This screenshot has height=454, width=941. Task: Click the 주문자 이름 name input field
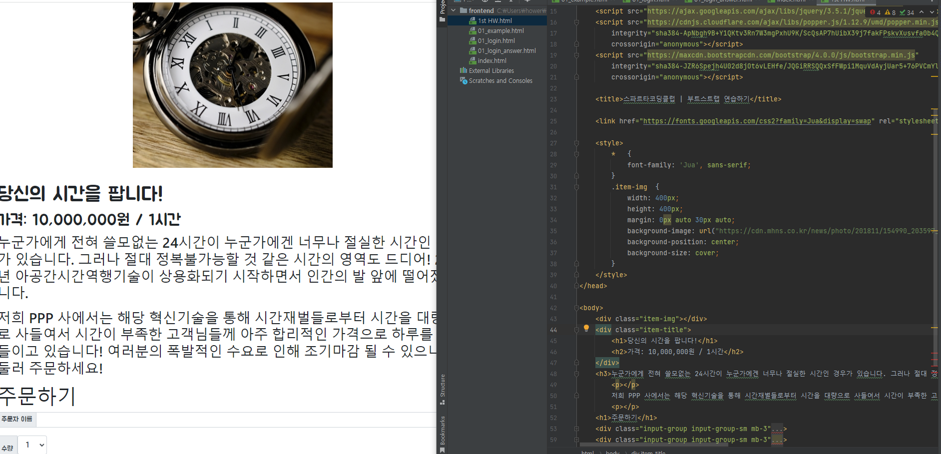[236, 420]
